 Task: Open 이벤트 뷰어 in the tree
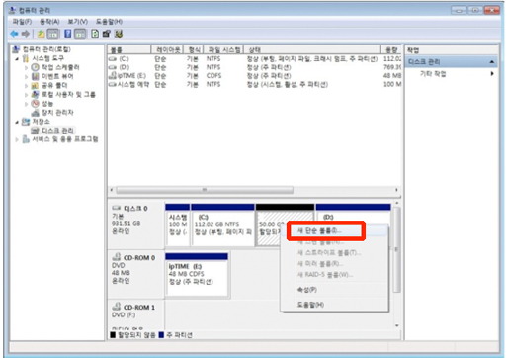pyautogui.click(x=57, y=76)
